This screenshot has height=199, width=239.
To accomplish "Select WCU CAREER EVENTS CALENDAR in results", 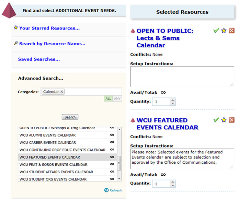I will (x=47, y=142).
